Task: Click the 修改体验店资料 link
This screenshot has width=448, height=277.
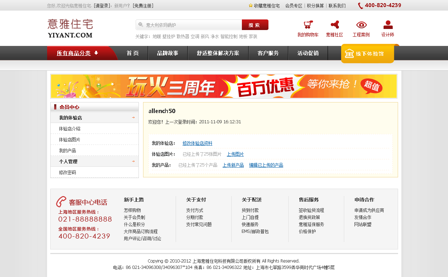Action: (197, 143)
